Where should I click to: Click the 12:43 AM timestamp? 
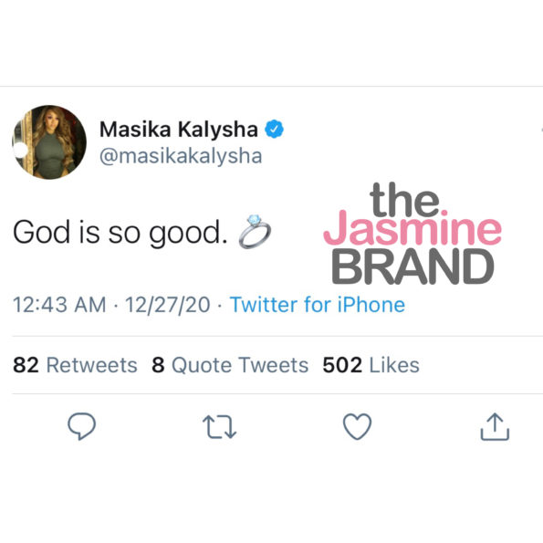pos(59,305)
